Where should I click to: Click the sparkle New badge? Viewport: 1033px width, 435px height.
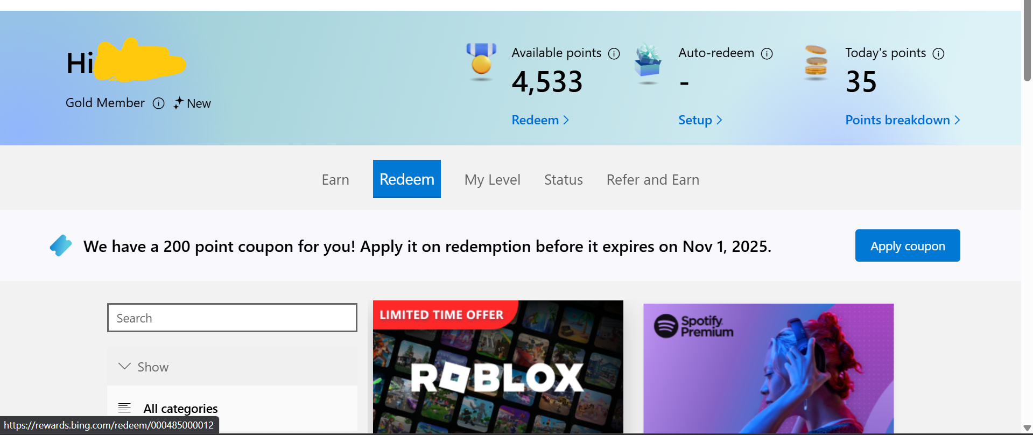(x=192, y=103)
